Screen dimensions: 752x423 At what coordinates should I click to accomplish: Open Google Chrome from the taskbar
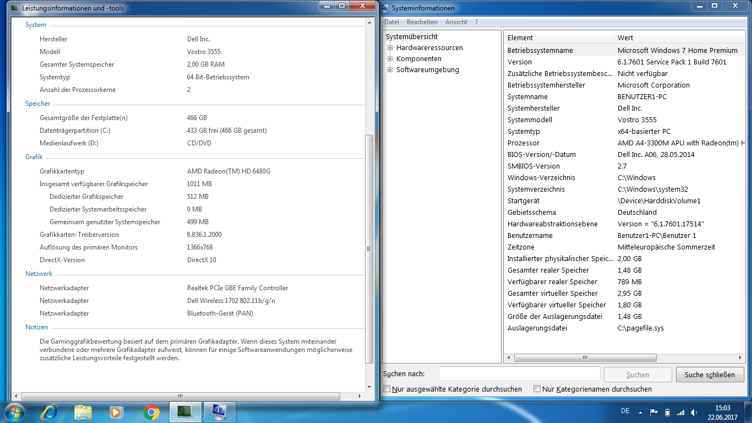[151, 411]
